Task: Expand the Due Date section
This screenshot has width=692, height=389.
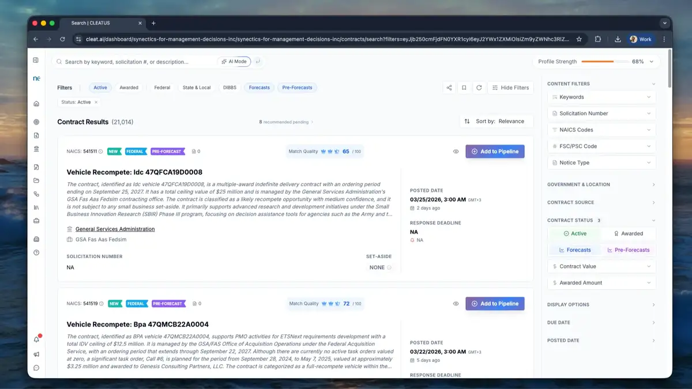Action: click(601, 323)
